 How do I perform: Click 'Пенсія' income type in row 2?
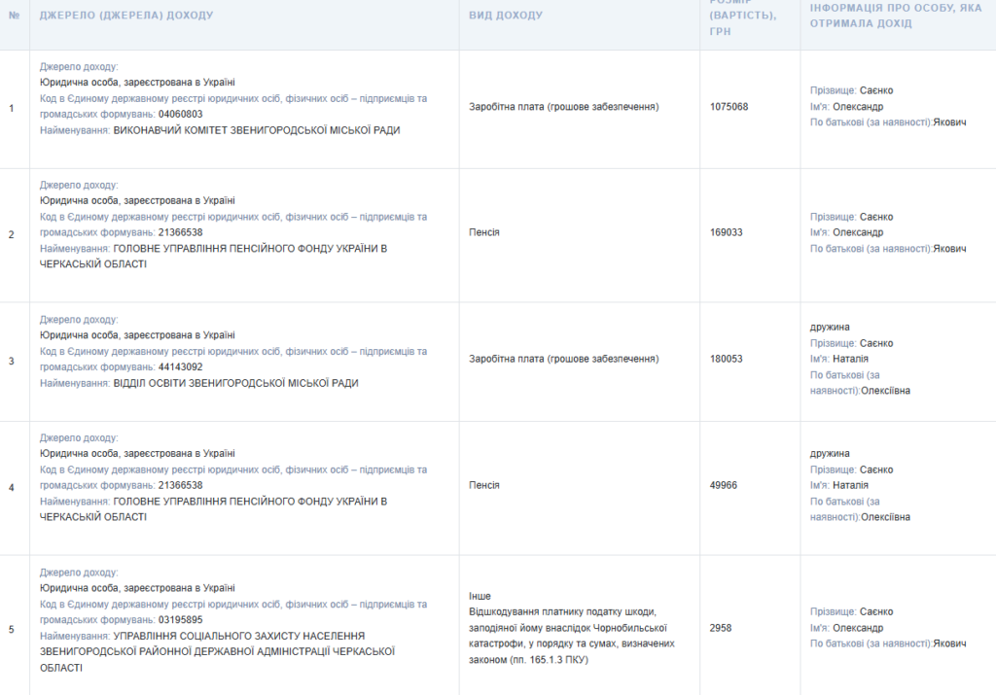tap(484, 233)
